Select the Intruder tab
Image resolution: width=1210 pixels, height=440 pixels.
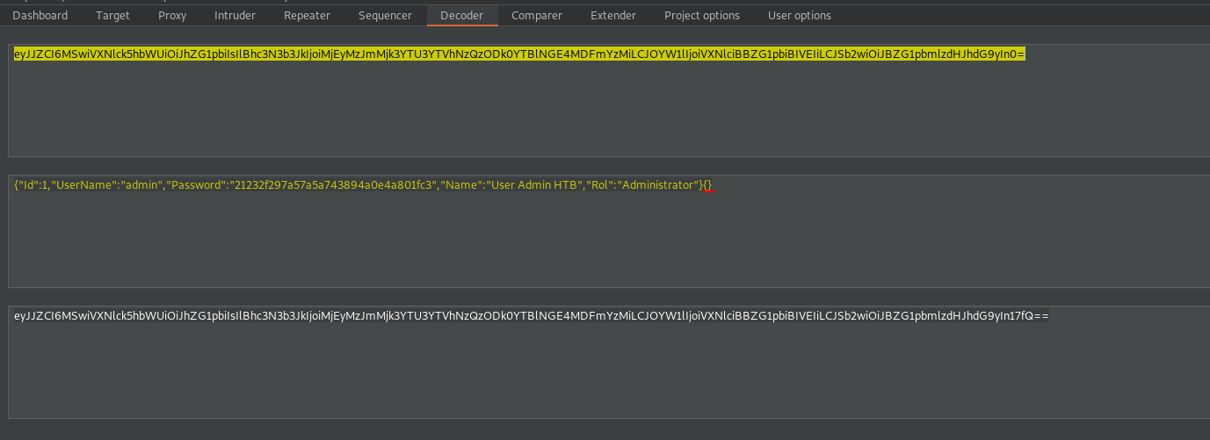point(235,16)
